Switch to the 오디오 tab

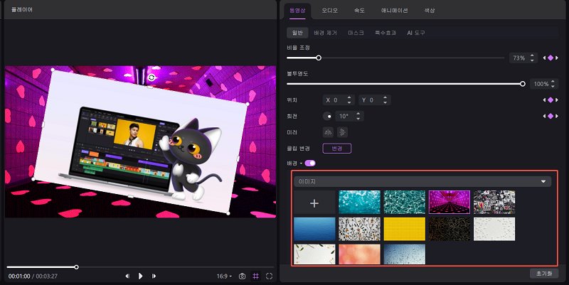329,11
